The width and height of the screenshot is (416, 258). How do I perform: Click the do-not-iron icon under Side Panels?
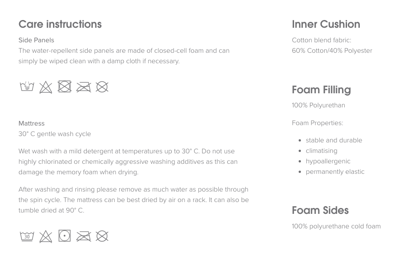click(x=84, y=87)
